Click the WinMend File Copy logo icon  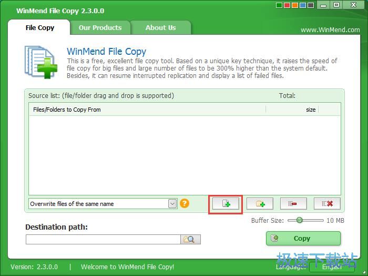coord(41,62)
